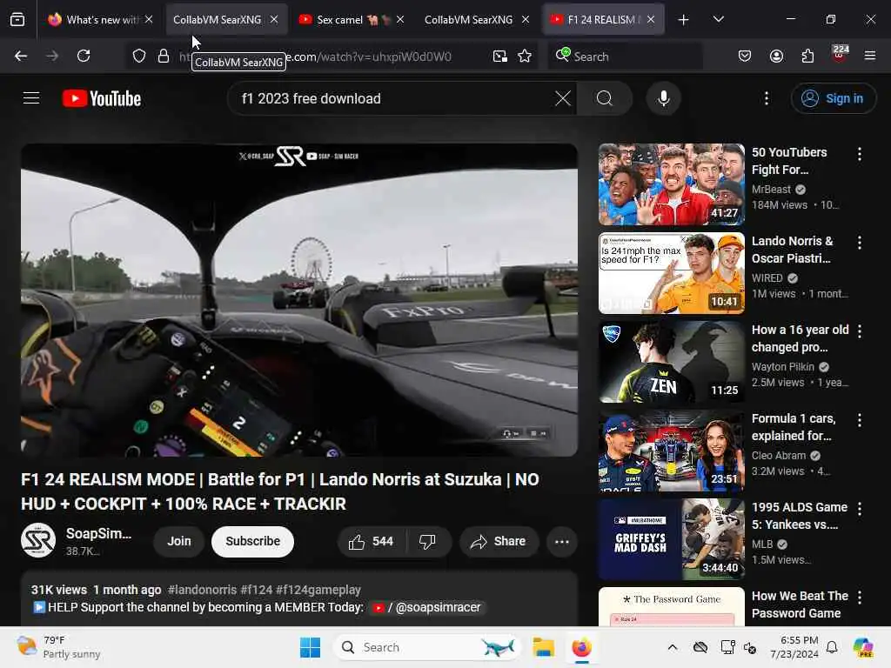Go to YouTube home via logo

pos(102,98)
